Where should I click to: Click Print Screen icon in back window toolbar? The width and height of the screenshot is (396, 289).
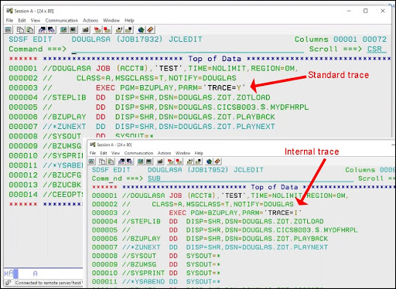[9, 30]
